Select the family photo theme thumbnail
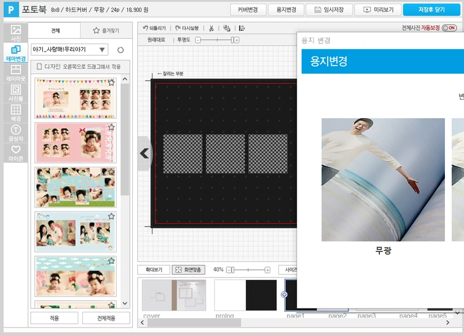The width and height of the screenshot is (464, 335). [x=75, y=232]
